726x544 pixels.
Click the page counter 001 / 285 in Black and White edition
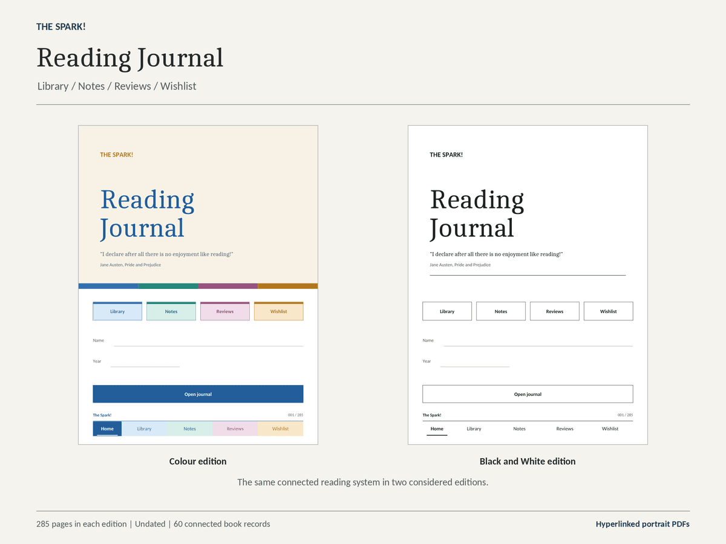(x=625, y=415)
